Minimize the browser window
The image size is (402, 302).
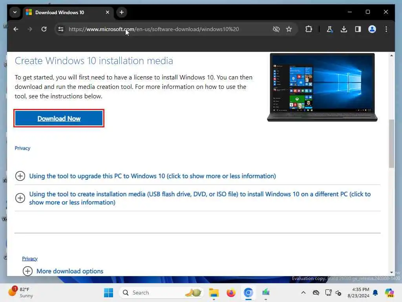coord(350,12)
